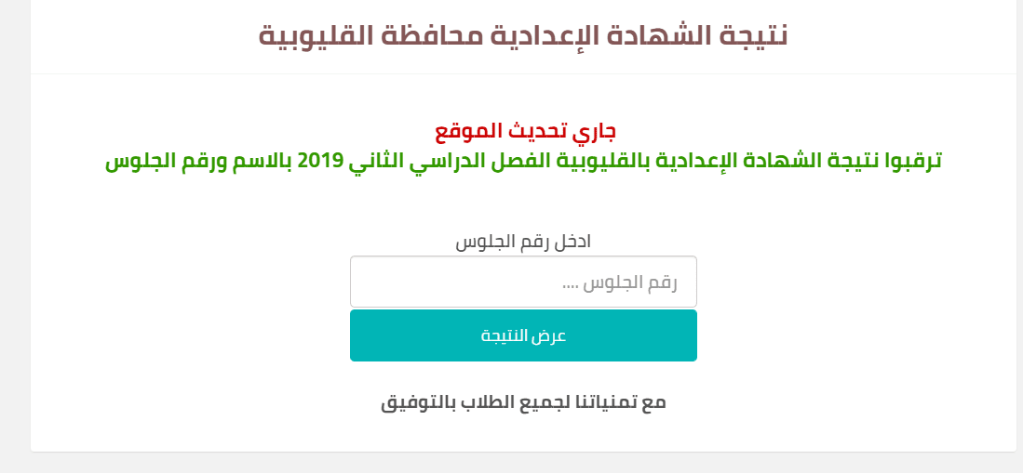Click the ادخل رقم الجلوس field label
This screenshot has width=1023, height=473.
click(x=523, y=242)
